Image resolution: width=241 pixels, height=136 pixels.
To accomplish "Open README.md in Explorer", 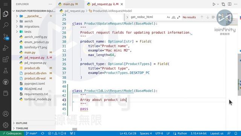I will coord(34,89).
